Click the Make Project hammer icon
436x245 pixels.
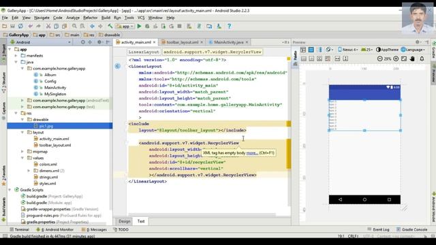(x=110, y=26)
